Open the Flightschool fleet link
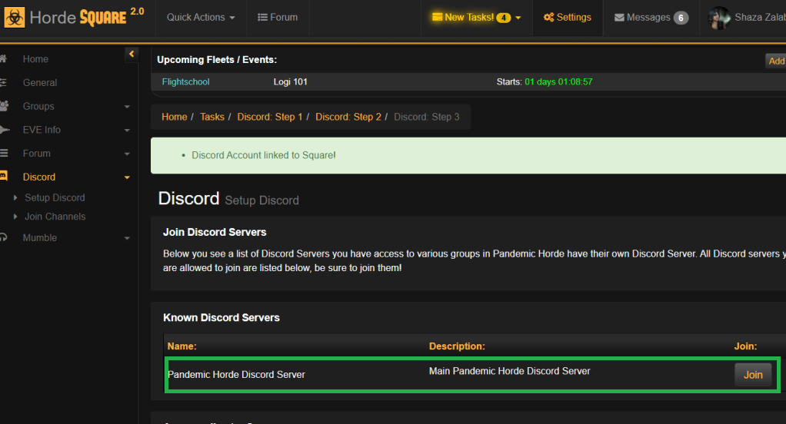Viewport: 786px width, 424px height. [x=185, y=81]
